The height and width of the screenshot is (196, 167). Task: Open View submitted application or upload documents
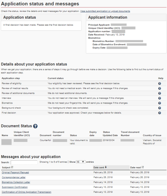pyautogui.click(x=105, y=11)
